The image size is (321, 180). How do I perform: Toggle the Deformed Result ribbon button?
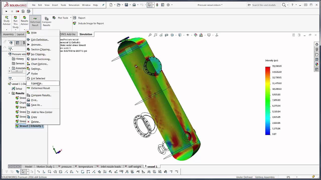pos(35,22)
